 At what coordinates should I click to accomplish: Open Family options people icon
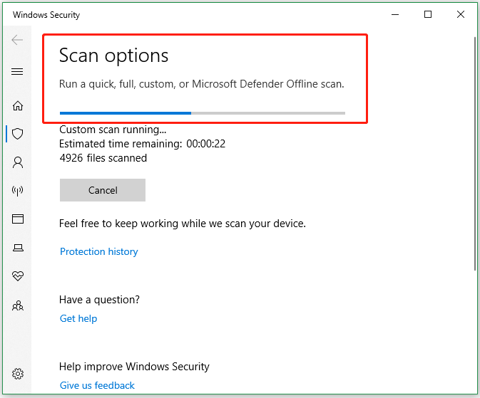(x=17, y=305)
